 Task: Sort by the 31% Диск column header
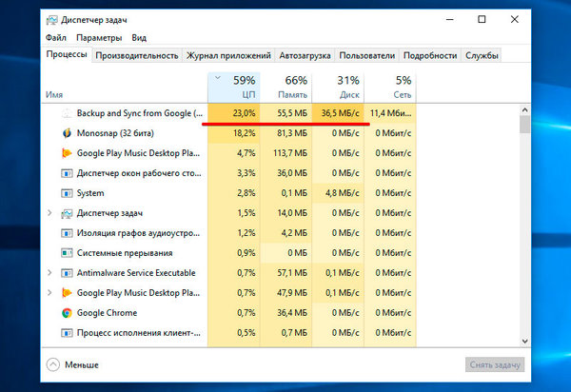tap(338, 88)
